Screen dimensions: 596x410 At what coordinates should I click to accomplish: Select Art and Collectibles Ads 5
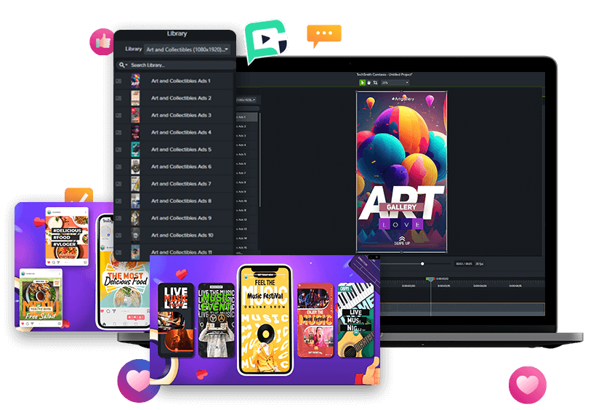181,150
